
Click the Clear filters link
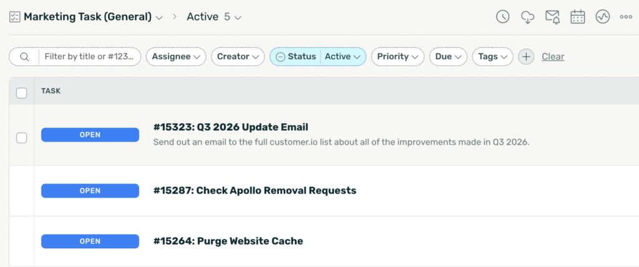pyautogui.click(x=553, y=57)
